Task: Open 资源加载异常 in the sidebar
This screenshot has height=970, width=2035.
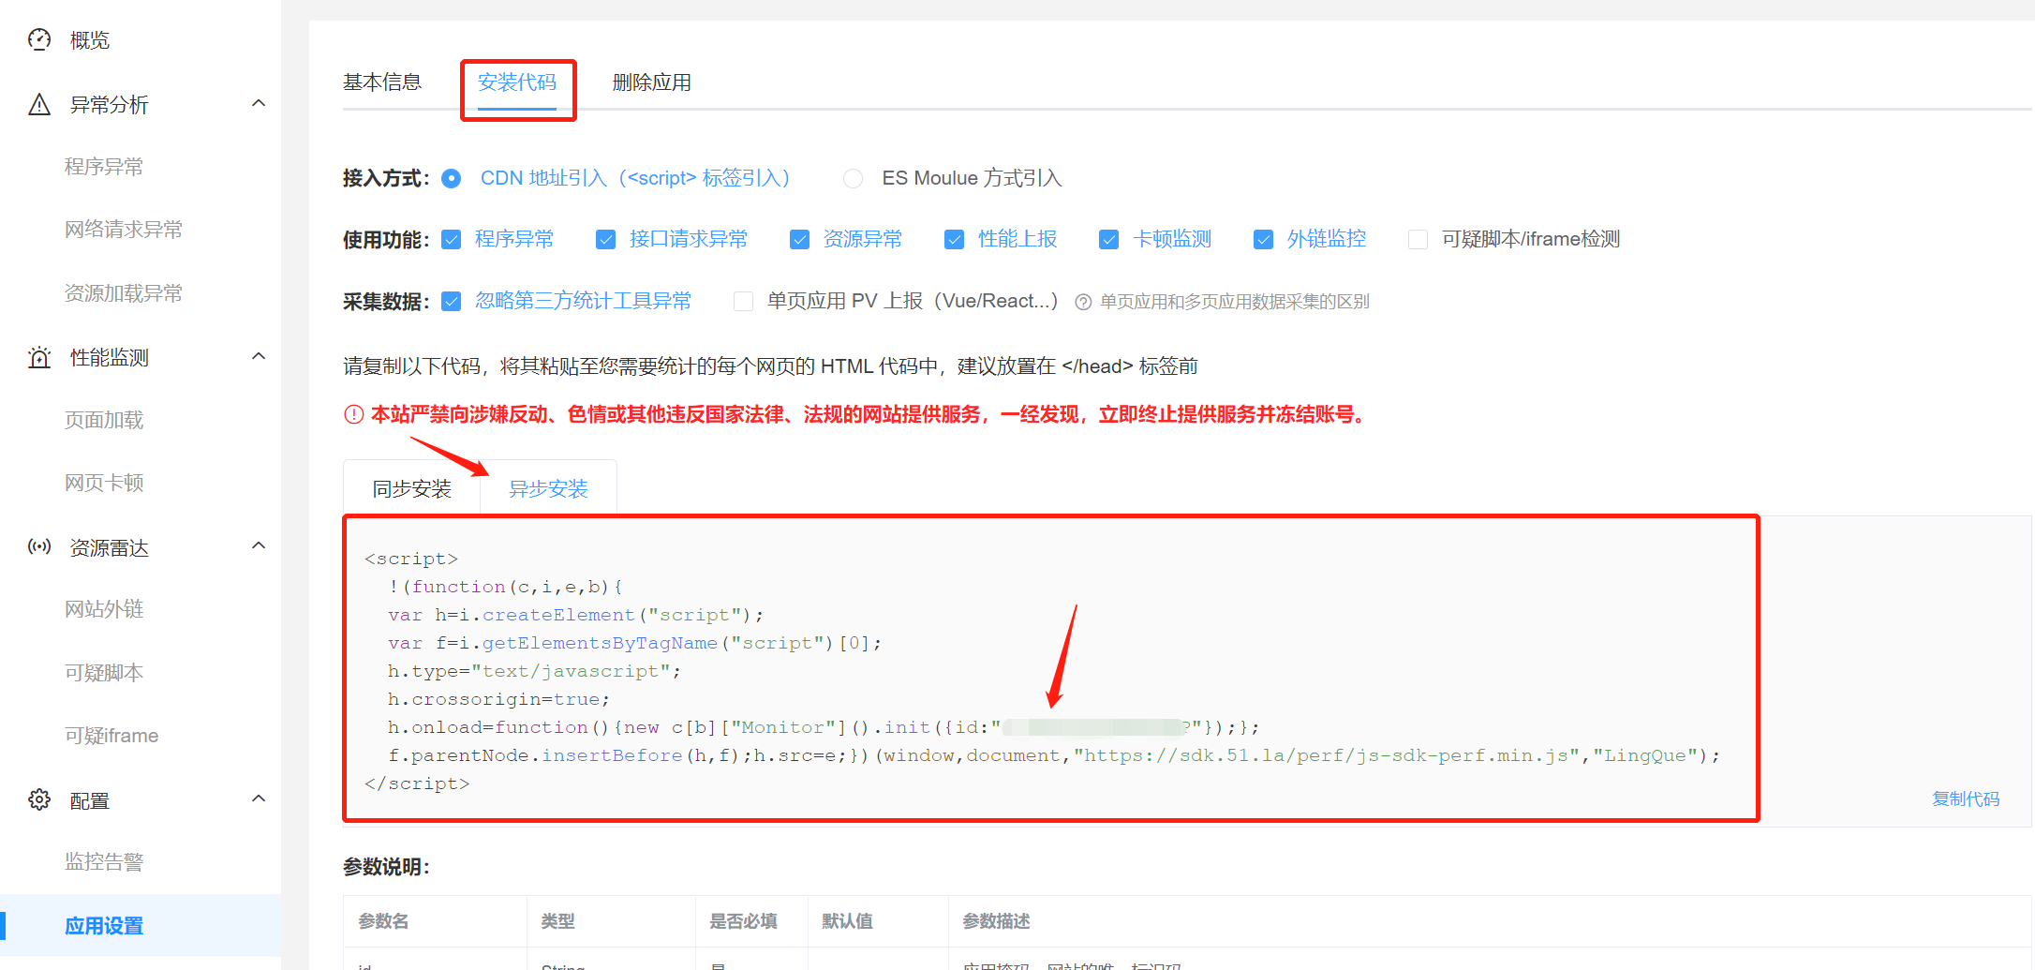Action: 124,293
